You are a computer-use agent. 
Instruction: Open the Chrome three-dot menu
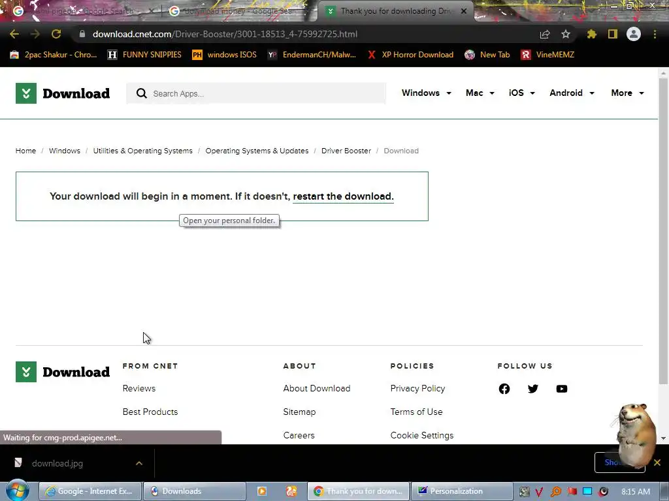[655, 34]
